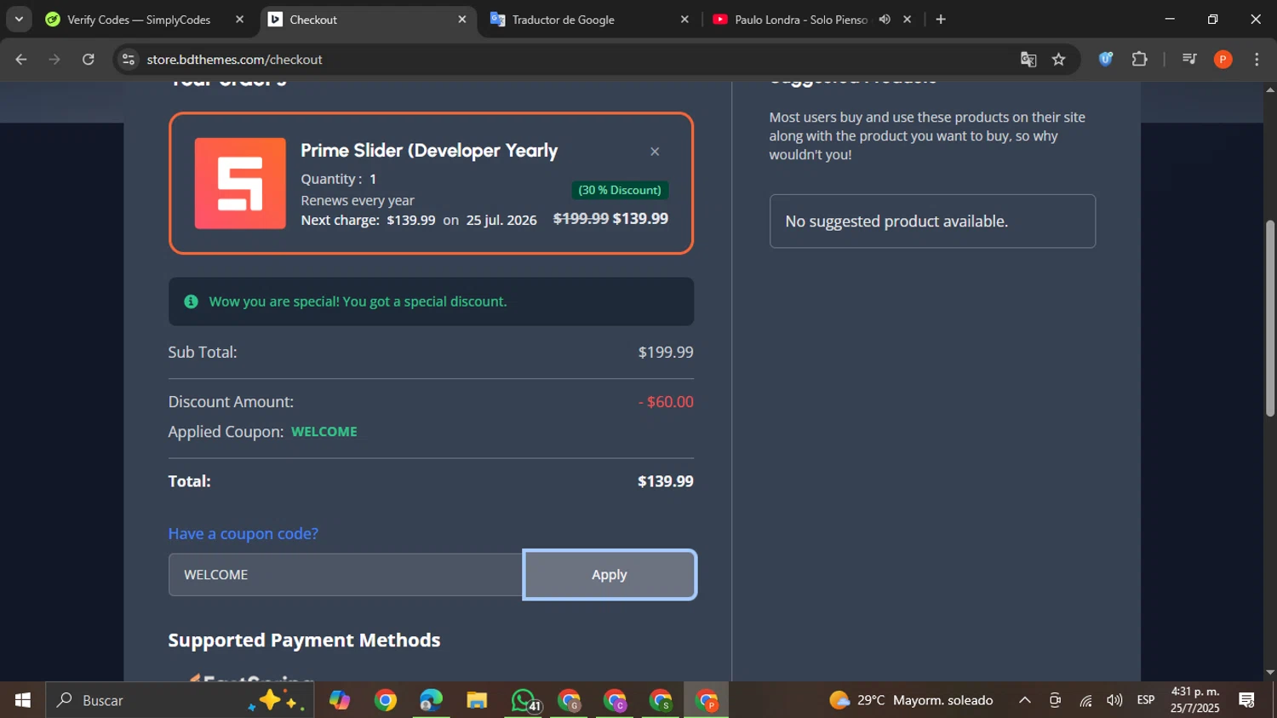Go forward in browser history

point(54,60)
